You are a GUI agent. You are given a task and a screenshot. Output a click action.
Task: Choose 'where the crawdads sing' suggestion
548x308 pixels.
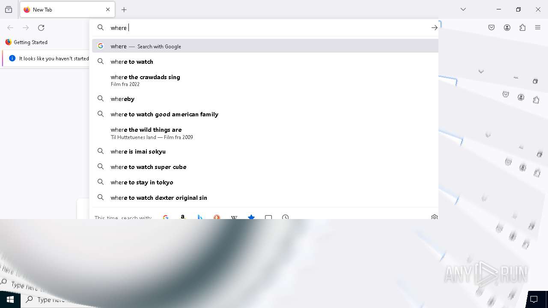tap(265, 80)
